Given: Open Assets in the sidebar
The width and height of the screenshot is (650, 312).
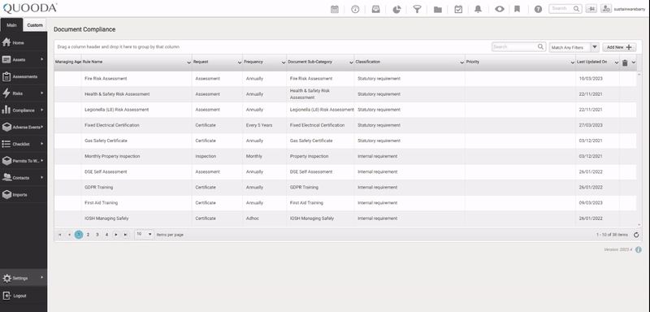Looking at the screenshot, I should coord(24,59).
